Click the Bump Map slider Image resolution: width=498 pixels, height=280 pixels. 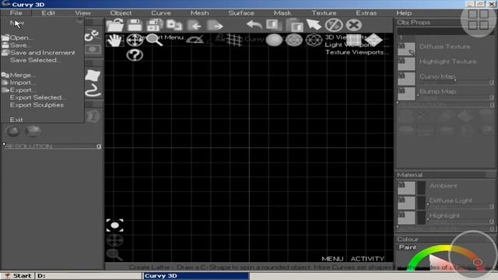[456, 97]
